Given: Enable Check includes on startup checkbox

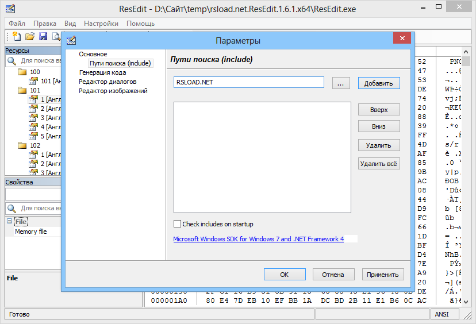Looking at the screenshot, I should coord(177,224).
